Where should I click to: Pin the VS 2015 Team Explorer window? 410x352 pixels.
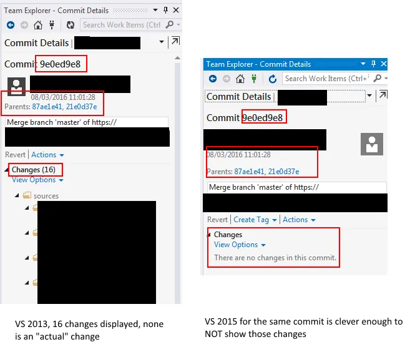click(373, 64)
